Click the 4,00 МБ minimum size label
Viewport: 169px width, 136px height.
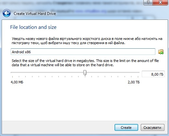[17, 82]
